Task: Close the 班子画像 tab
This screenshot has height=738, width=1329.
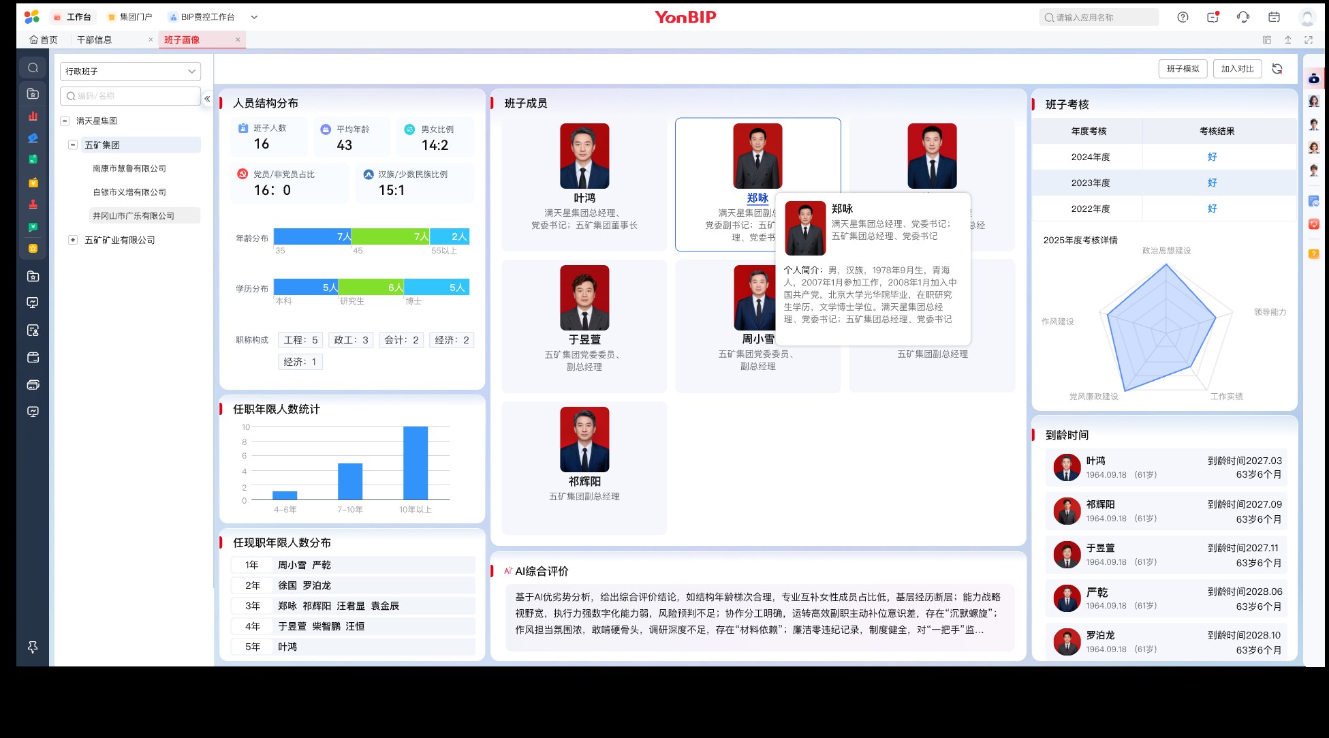Action: click(238, 40)
